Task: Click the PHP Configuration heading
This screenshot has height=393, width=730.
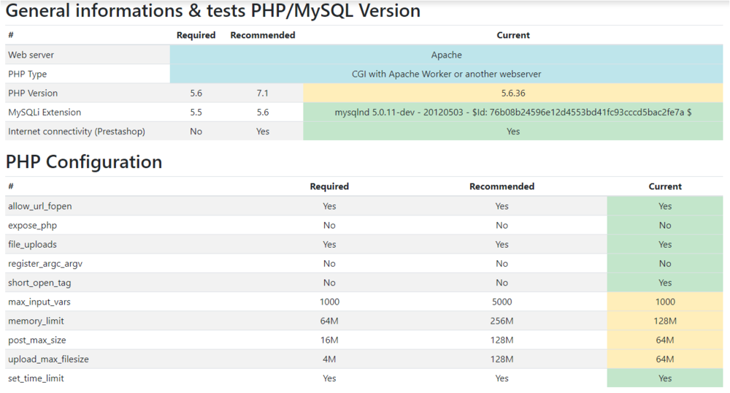Action: point(84,161)
